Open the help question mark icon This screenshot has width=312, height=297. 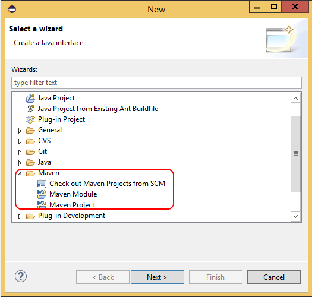(x=21, y=276)
